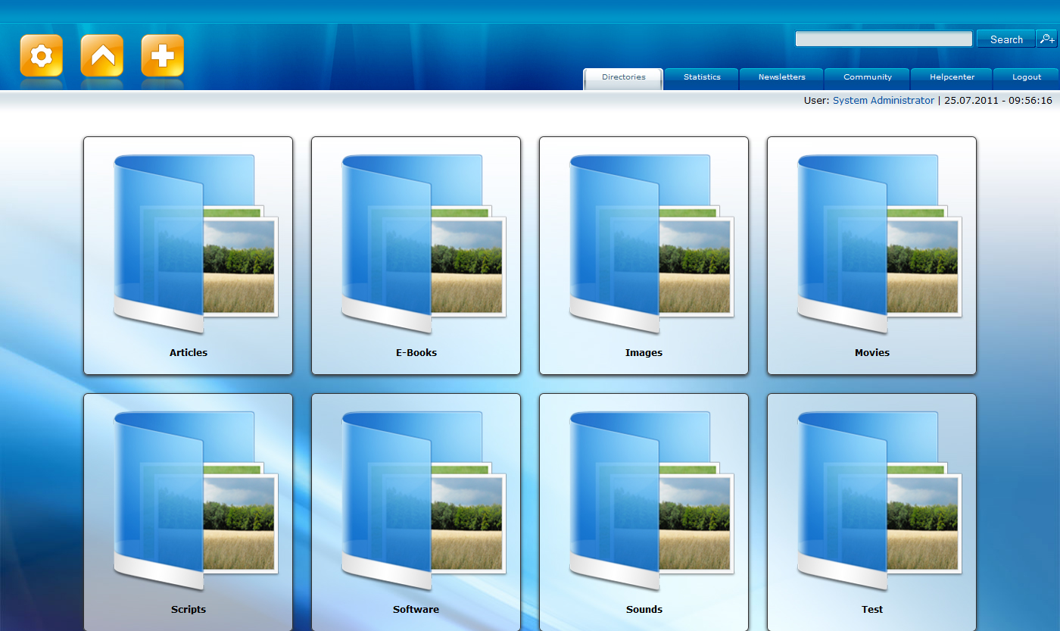Open the System Administrator user link
Image resolution: width=1060 pixels, height=631 pixels.
[x=884, y=100]
